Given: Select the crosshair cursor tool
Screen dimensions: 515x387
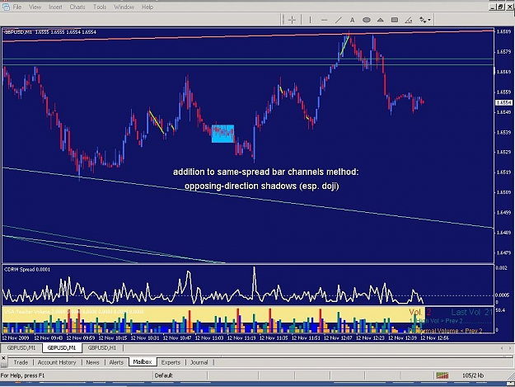Looking at the screenshot, I should coord(292,20).
